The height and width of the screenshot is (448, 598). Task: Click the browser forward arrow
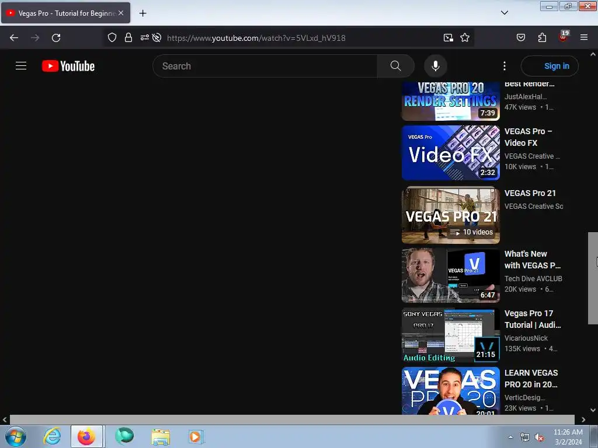click(x=35, y=38)
